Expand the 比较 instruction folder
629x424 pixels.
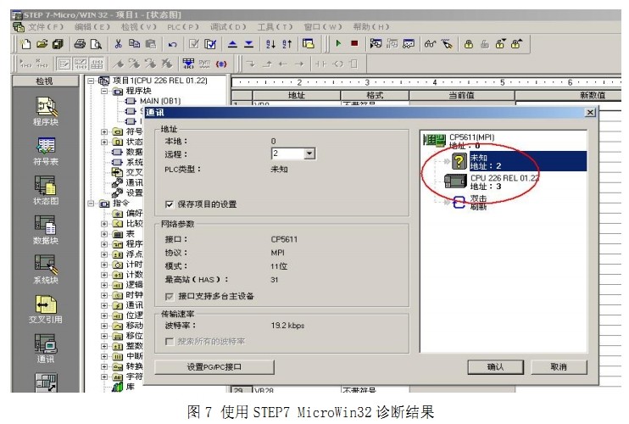[104, 223]
